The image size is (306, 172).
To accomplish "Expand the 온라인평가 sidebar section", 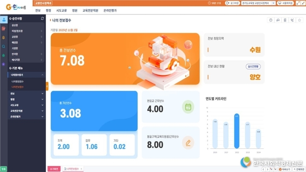I will [27, 117].
